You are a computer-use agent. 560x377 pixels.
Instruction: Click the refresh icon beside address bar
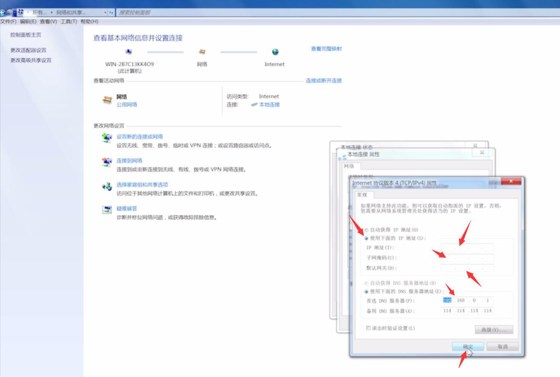[111, 13]
